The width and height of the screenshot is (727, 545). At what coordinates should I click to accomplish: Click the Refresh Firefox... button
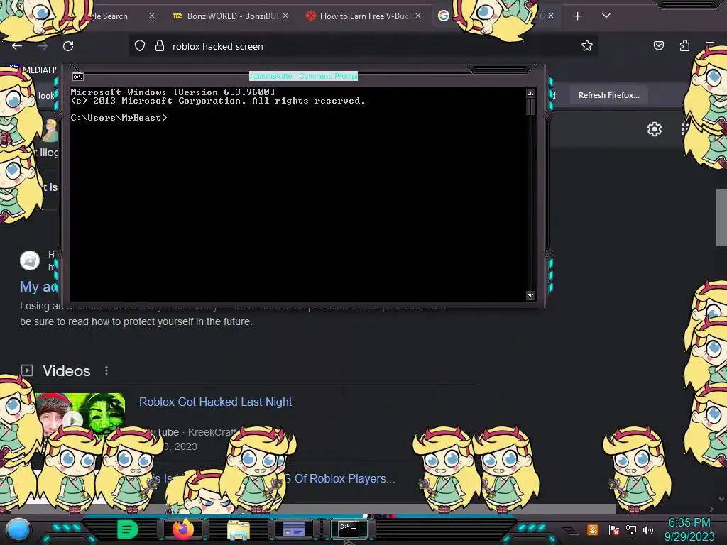[x=608, y=95]
